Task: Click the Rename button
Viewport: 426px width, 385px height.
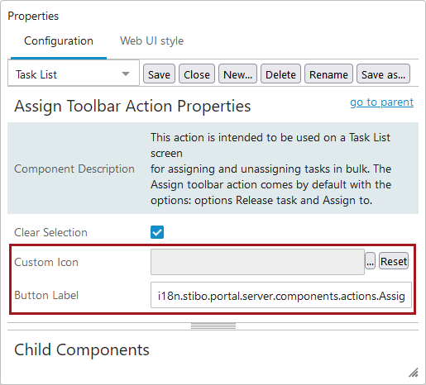Action: point(328,74)
